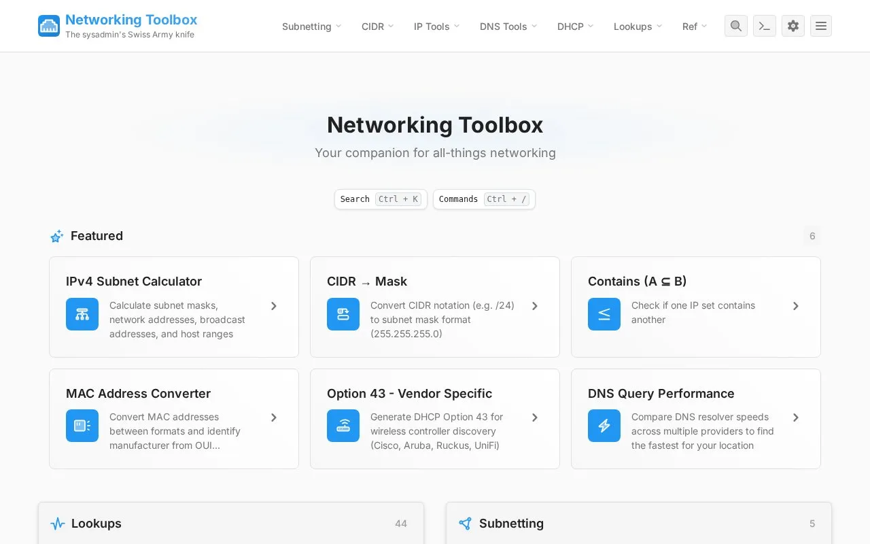Click the Featured count badge showing 6

(812, 236)
